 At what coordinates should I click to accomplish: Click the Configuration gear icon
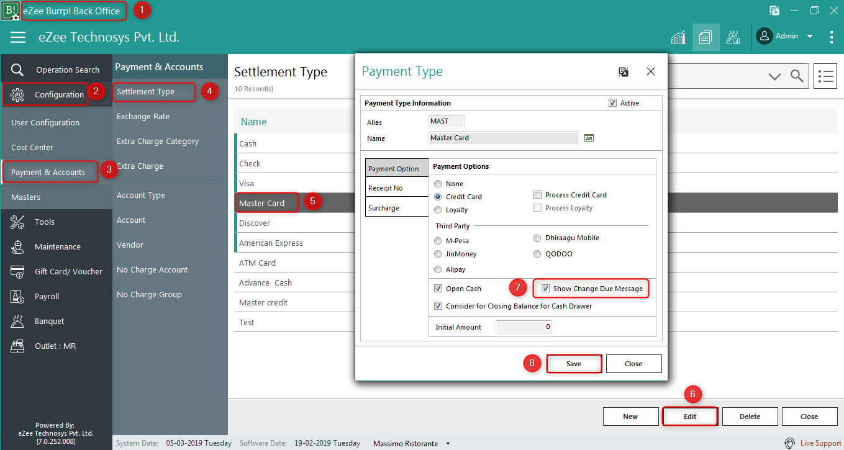coord(17,94)
